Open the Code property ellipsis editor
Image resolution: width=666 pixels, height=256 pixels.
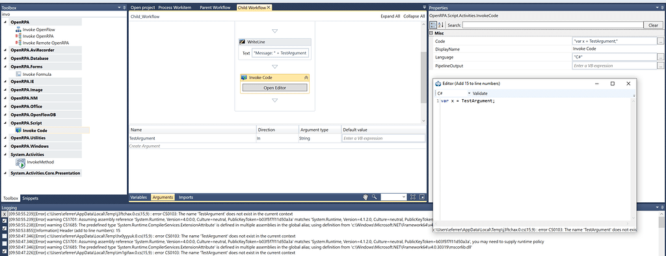click(660, 41)
